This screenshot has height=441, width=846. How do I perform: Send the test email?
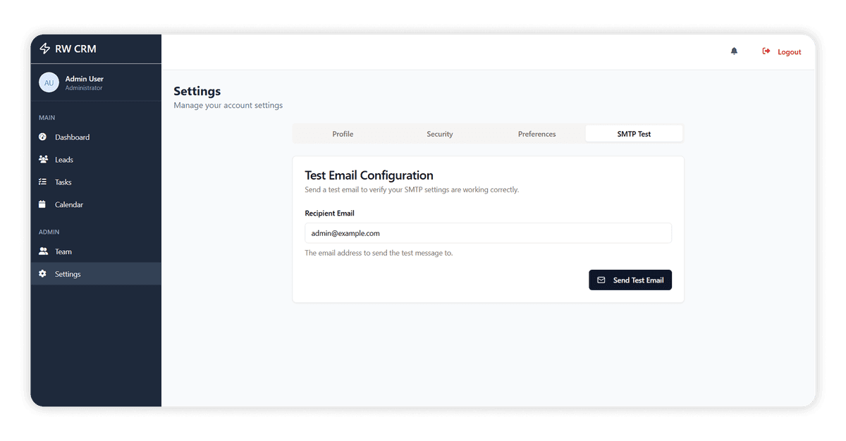coord(630,280)
